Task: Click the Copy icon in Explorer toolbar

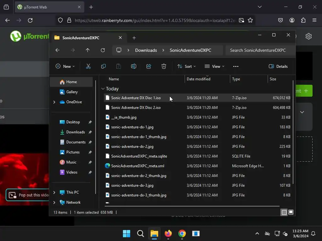Action: tap(103, 66)
